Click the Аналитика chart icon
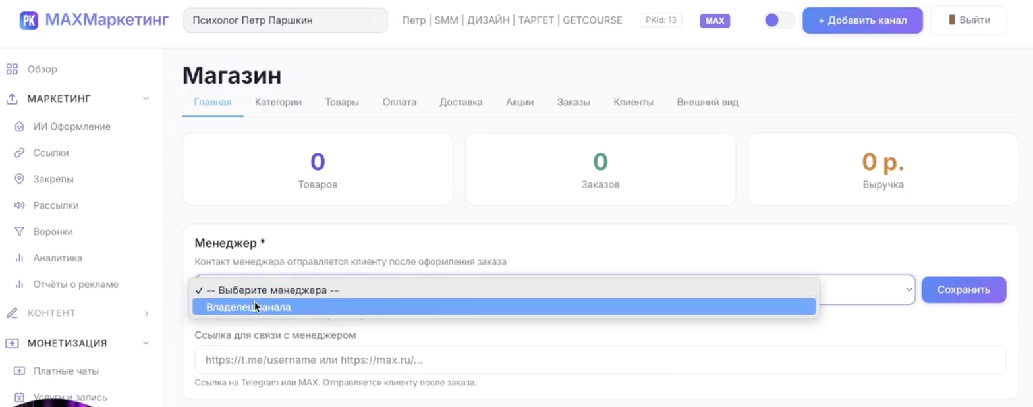This screenshot has width=1033, height=407. coord(19,258)
